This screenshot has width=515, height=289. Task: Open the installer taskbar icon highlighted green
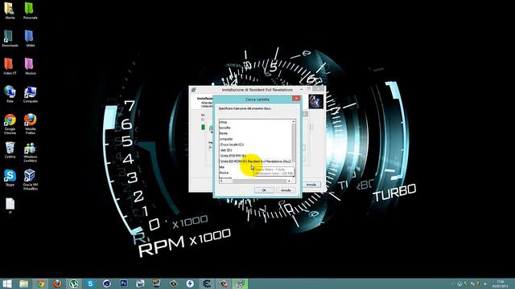[x=240, y=283]
